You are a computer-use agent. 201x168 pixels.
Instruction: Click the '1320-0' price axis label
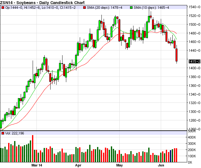coord(194,103)
